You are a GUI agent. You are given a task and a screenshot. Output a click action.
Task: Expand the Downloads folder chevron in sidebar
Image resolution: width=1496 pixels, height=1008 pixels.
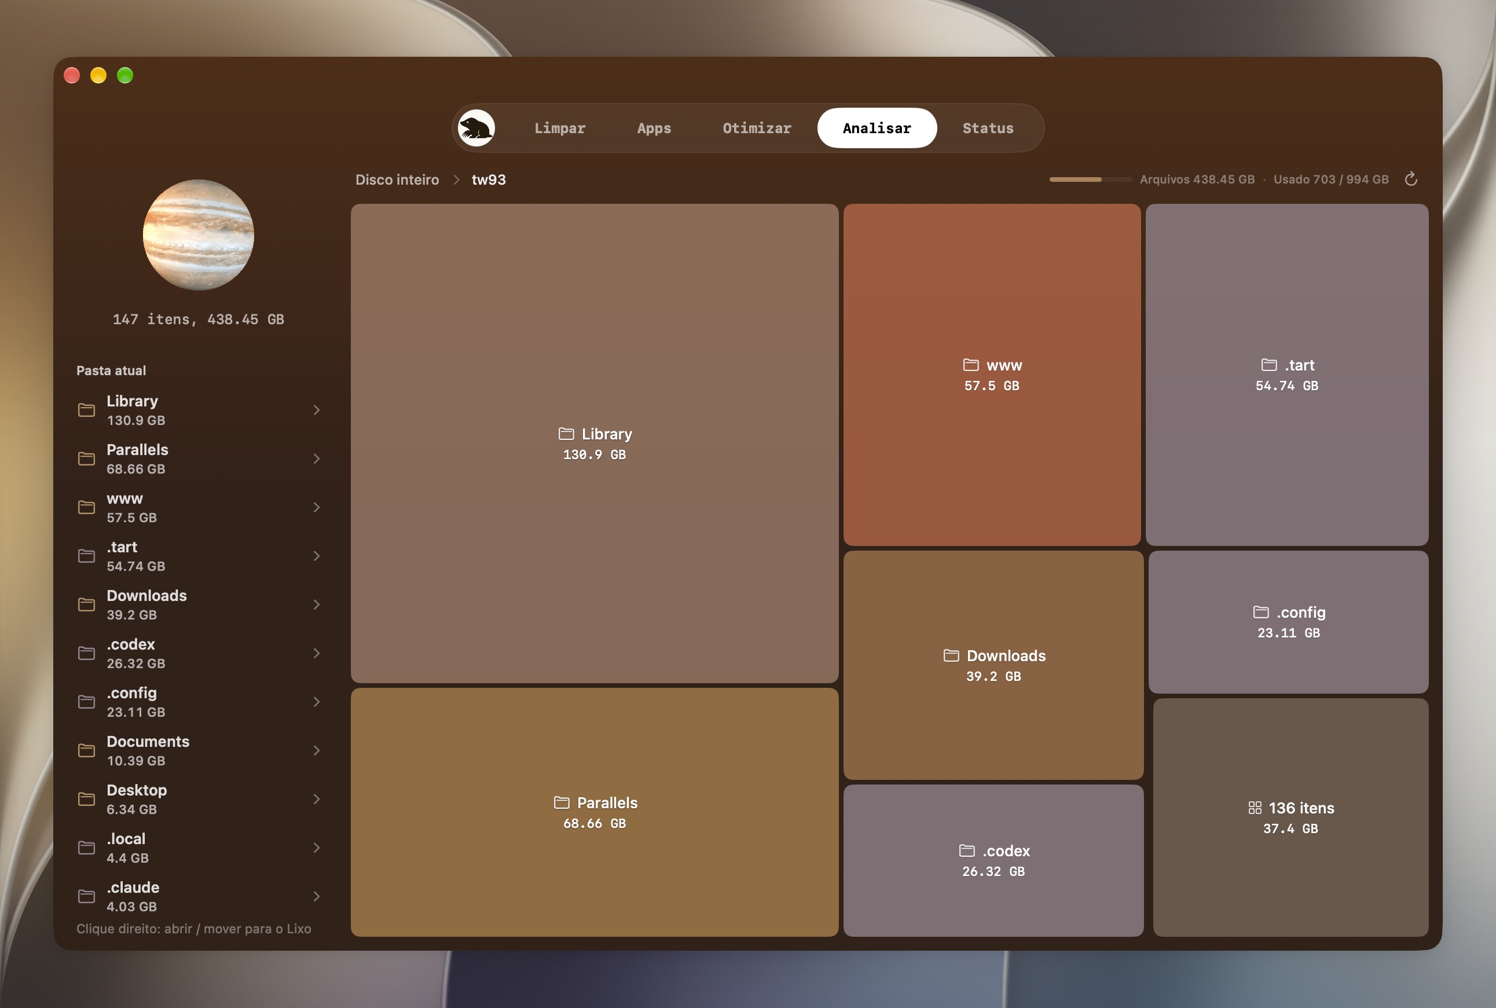(316, 605)
